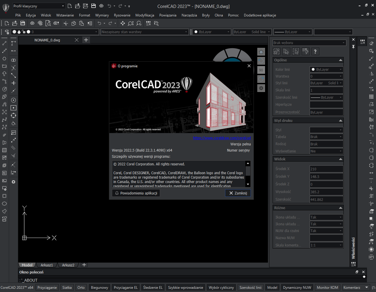376x292 pixels.
Task: Toggle Przyciąganie EL in status bar
Action: (x=126, y=288)
